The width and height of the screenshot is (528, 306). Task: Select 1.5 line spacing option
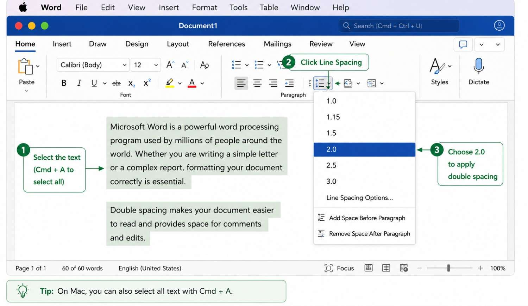(364, 133)
